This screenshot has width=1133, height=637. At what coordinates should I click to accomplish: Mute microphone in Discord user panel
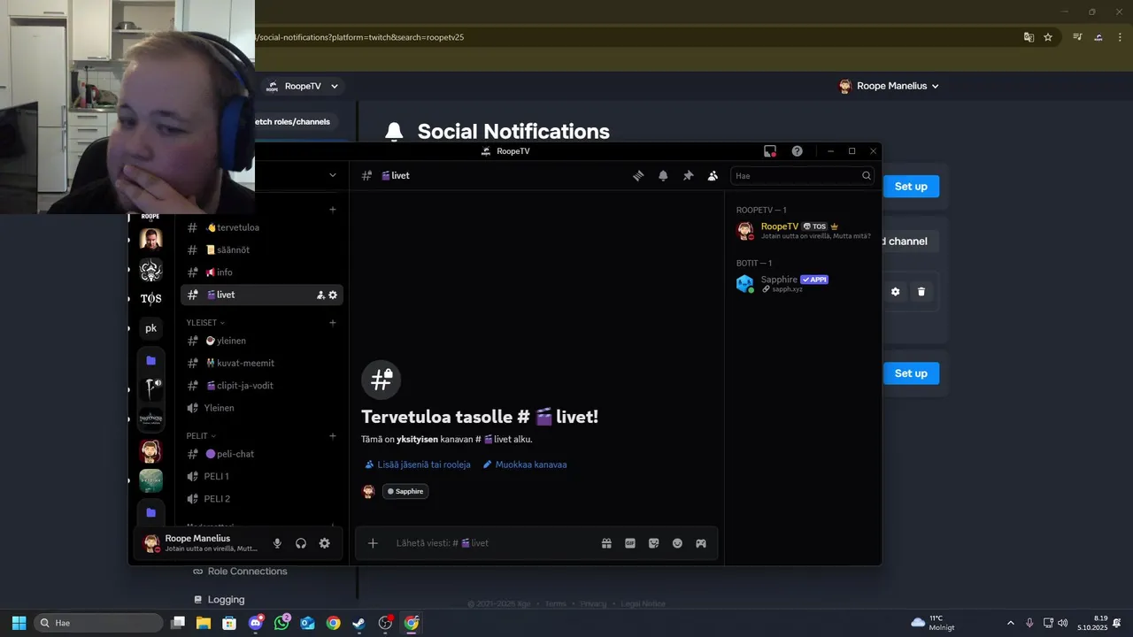tap(277, 543)
